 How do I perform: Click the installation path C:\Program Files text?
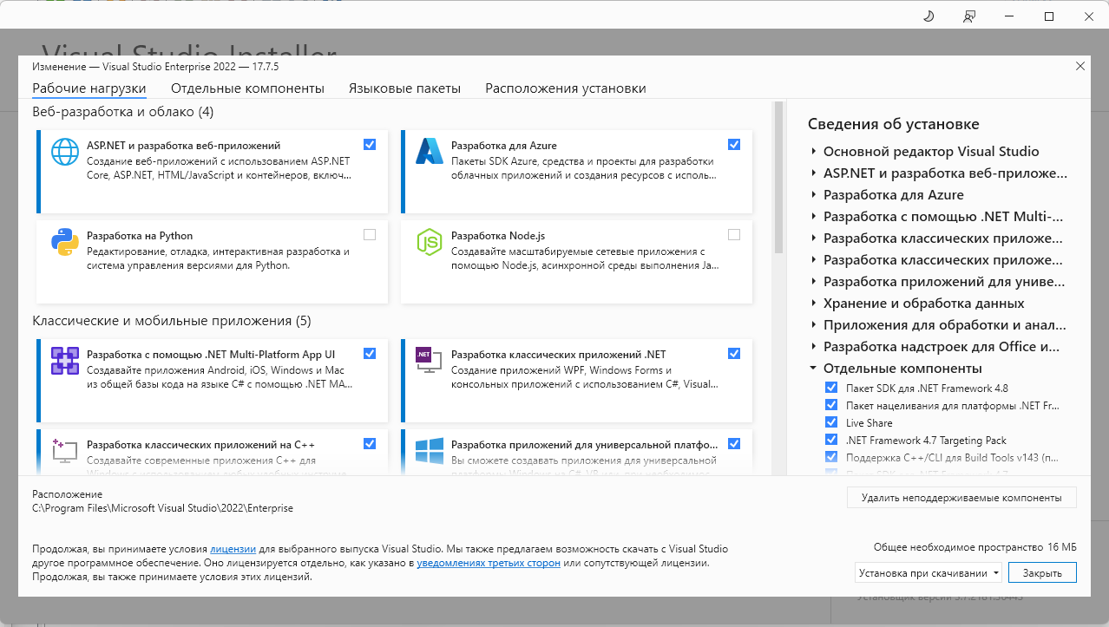click(162, 508)
